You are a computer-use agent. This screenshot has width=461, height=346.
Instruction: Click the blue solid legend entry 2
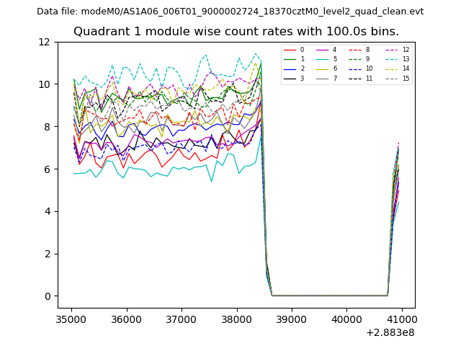(x=295, y=68)
